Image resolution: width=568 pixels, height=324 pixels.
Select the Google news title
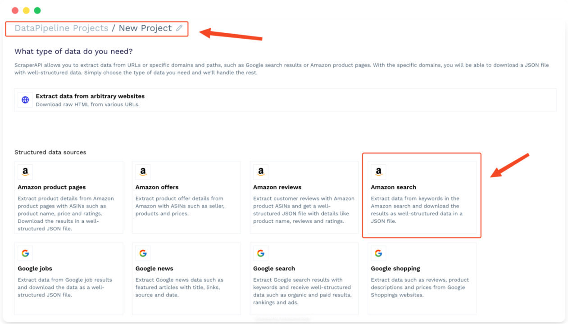(x=154, y=269)
